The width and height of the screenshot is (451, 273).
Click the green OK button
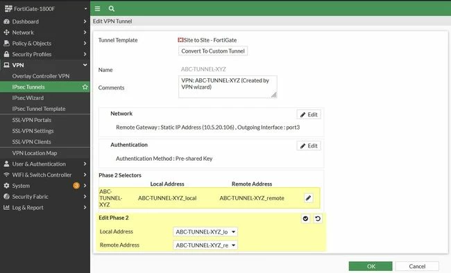point(371,266)
